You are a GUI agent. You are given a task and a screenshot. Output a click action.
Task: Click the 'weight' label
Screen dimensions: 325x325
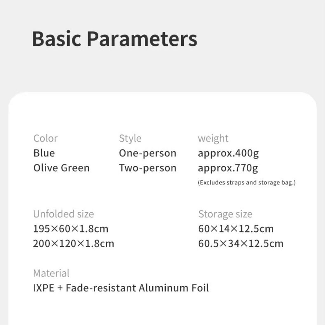coord(213,138)
